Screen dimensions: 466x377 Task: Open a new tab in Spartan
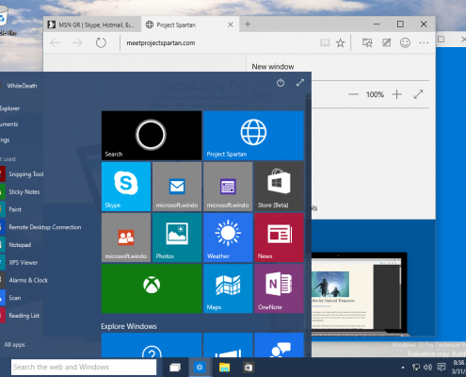pos(248,25)
